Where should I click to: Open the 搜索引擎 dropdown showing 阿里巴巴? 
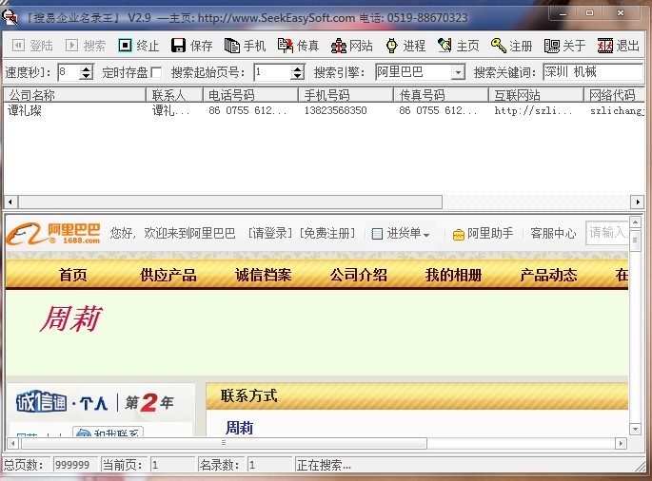pyautogui.click(x=458, y=72)
